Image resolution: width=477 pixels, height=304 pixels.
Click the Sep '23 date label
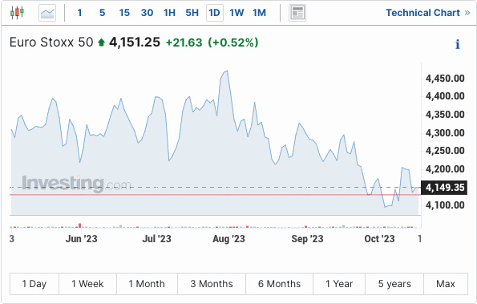(307, 239)
